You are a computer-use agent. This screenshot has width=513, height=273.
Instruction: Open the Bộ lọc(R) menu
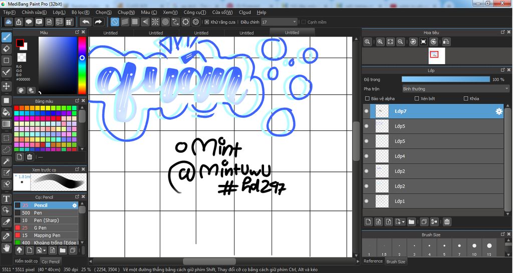[x=80, y=12]
